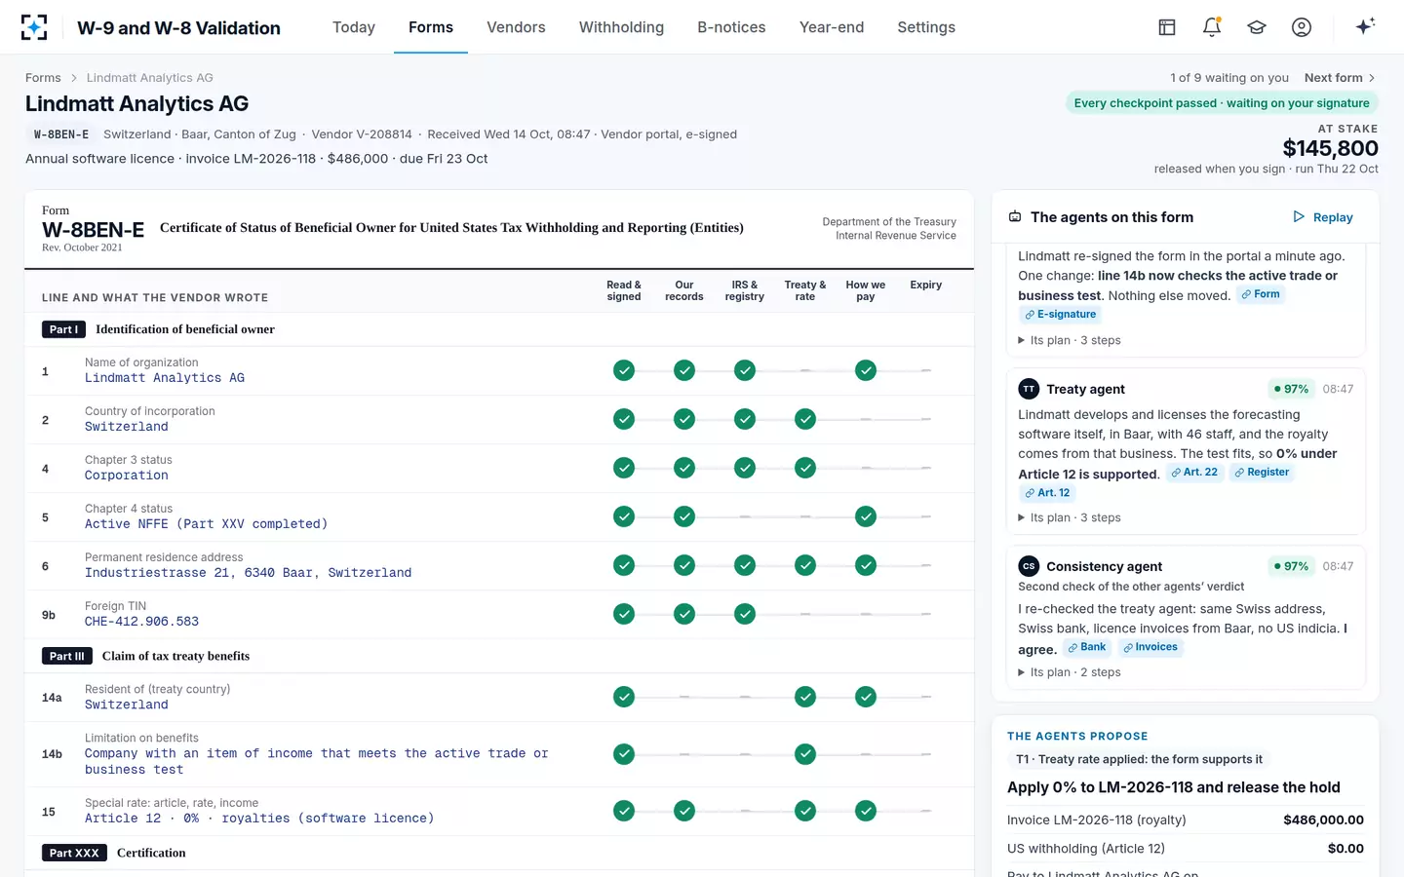The width and height of the screenshot is (1404, 877).
Task: Open the Art. 12 source link
Action: click(x=1047, y=493)
